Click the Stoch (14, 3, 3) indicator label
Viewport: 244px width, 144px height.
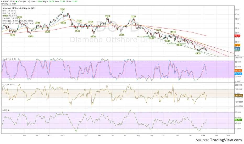click(9, 59)
